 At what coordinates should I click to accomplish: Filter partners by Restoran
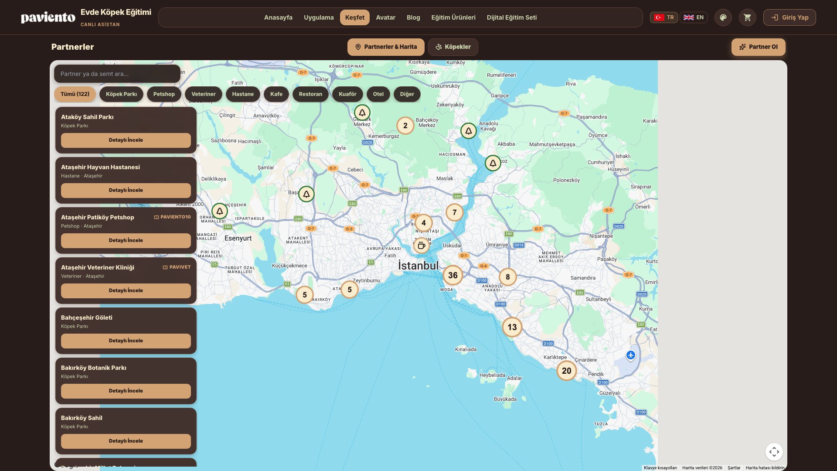click(310, 94)
